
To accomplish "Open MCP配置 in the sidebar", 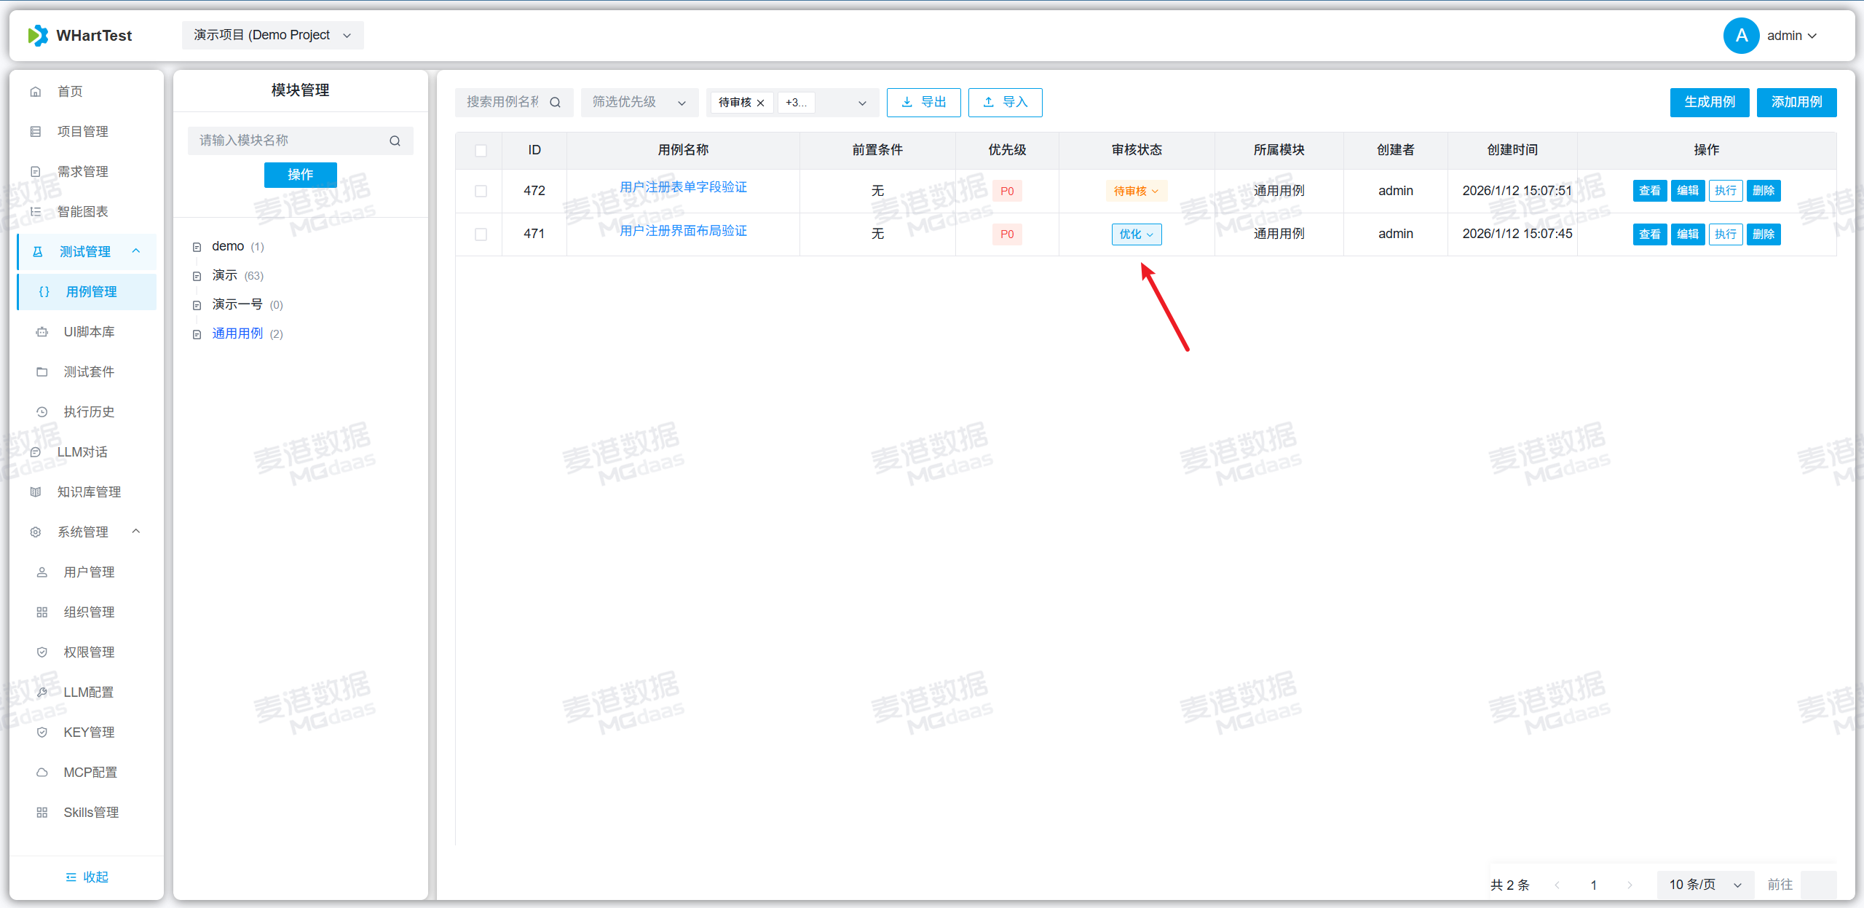I will click(x=90, y=773).
